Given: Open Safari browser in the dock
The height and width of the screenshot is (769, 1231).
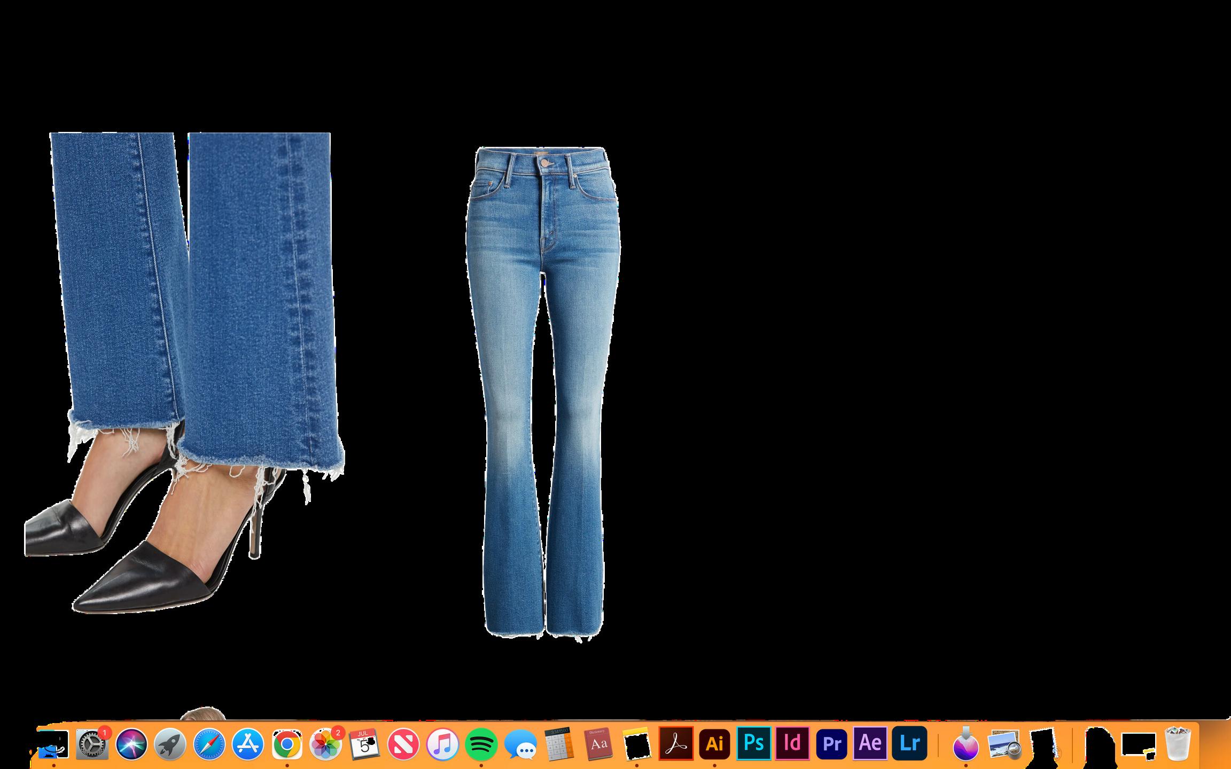Looking at the screenshot, I should pos(209,744).
